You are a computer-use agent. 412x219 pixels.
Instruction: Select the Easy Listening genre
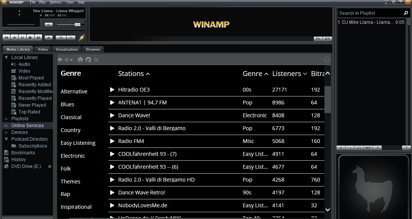[78, 143]
